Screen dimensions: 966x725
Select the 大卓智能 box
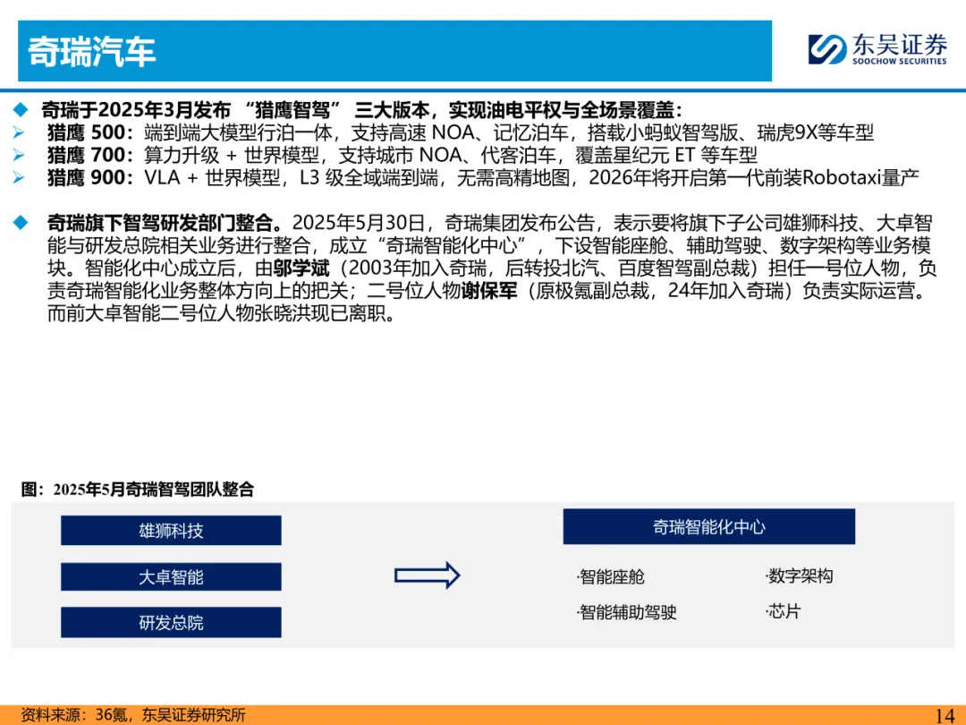coord(171,576)
